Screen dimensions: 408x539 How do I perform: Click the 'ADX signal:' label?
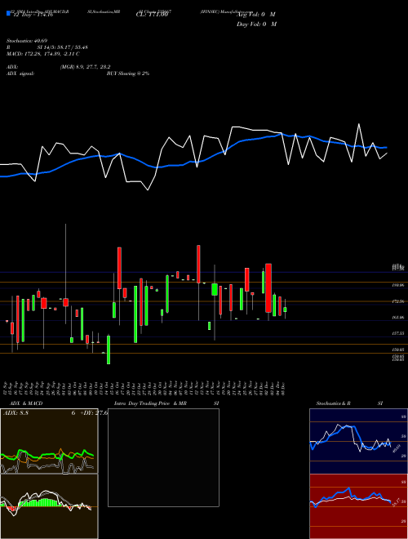tap(20, 73)
